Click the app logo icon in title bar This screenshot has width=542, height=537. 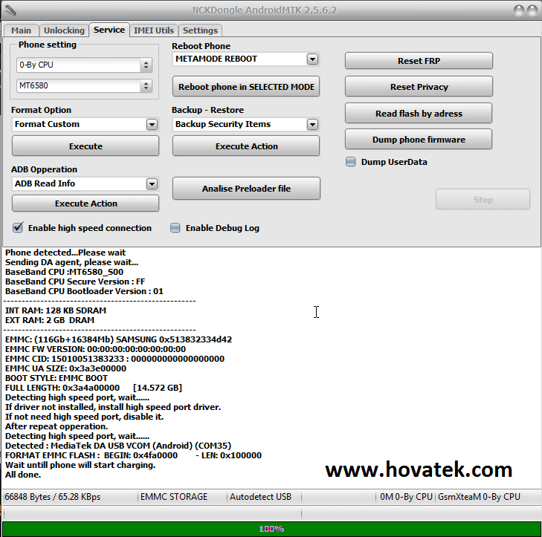tap(10, 10)
